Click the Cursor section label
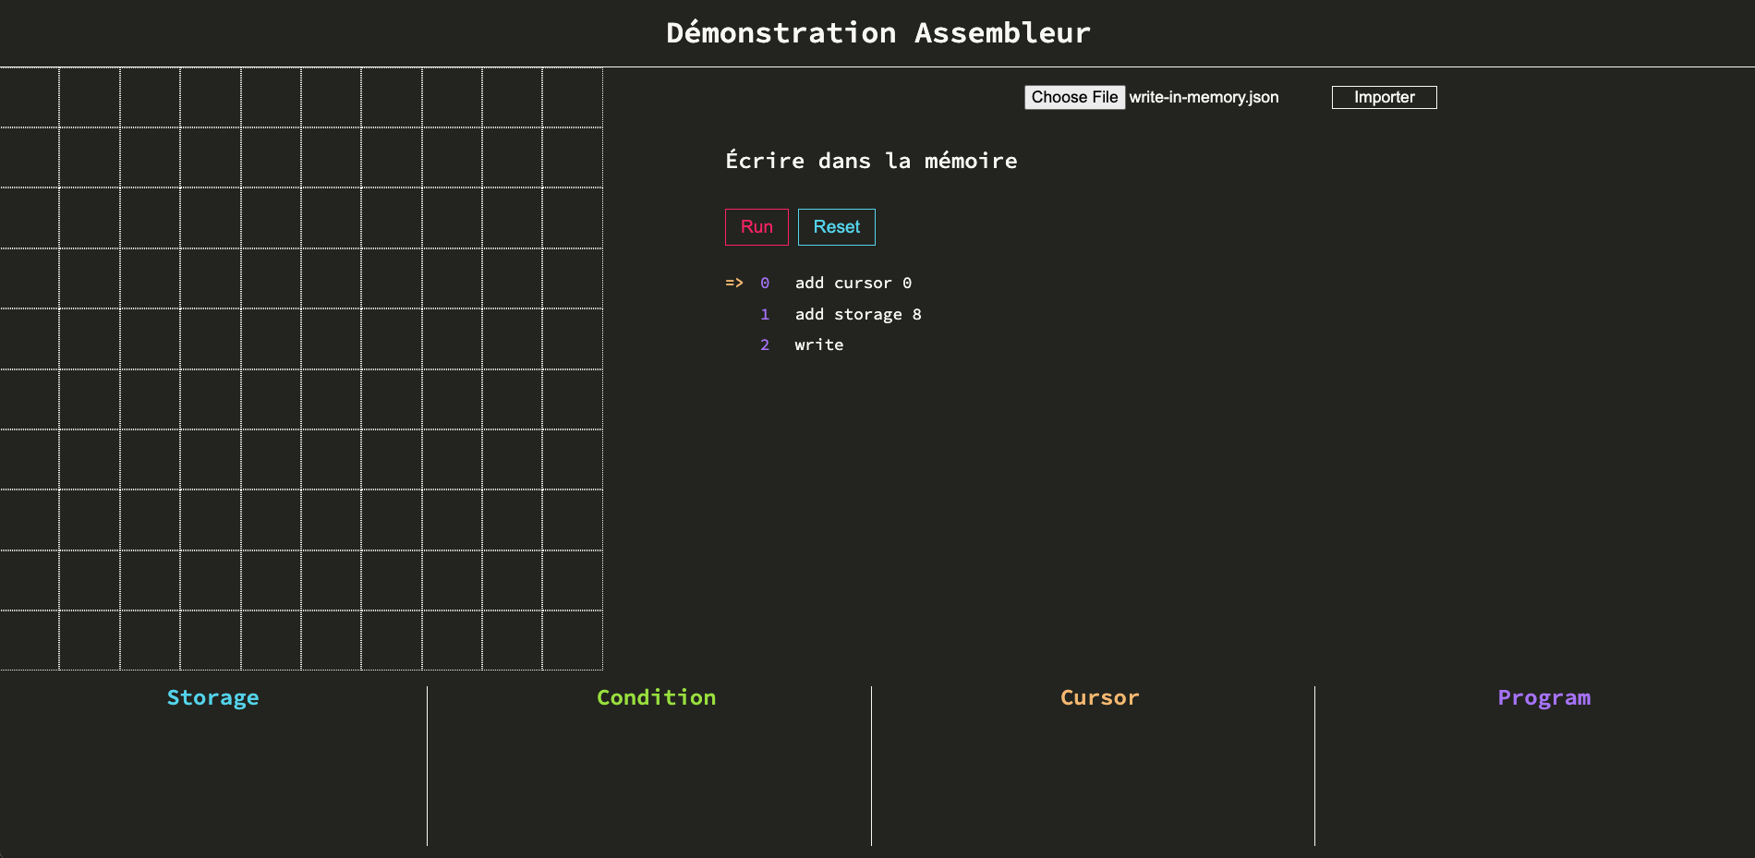1755x858 pixels. [x=1099, y=697]
